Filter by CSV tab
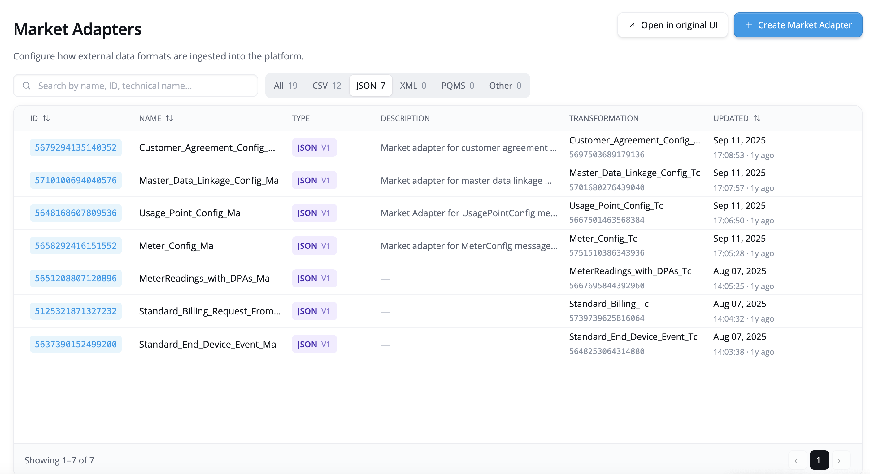This screenshot has width=870, height=474. point(327,86)
